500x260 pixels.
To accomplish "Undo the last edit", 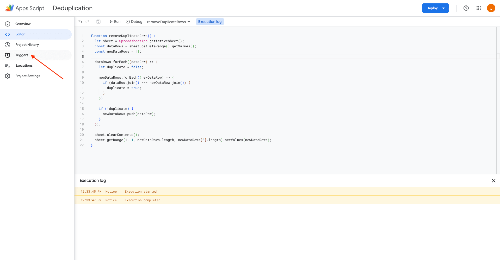I will tap(80, 22).
